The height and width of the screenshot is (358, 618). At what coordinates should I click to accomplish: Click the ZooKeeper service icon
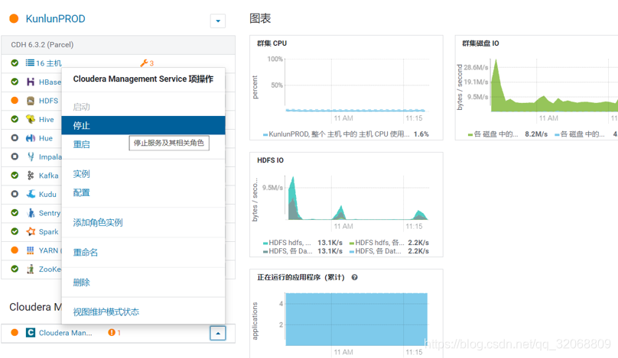click(31, 269)
